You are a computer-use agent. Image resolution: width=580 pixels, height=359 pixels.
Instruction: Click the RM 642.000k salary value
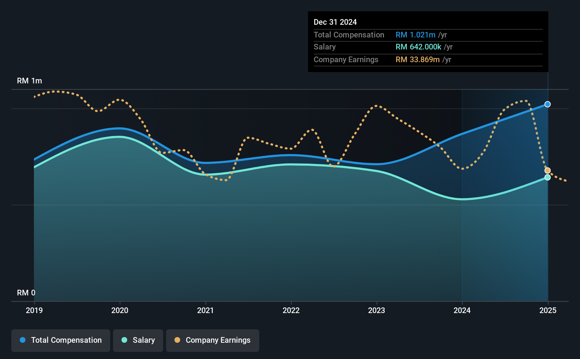pyautogui.click(x=419, y=47)
